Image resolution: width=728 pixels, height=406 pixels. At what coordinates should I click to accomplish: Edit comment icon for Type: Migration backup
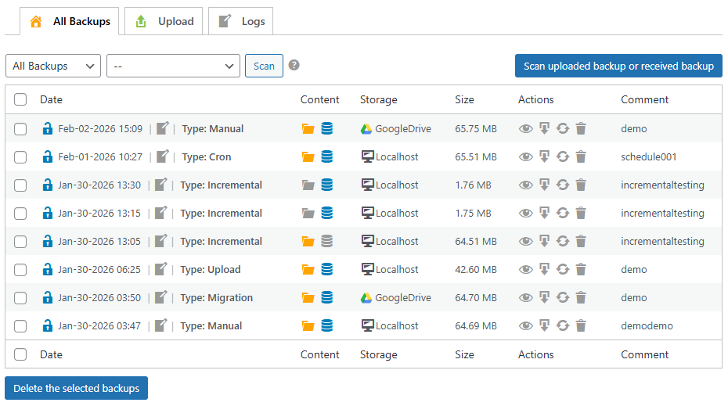point(160,297)
